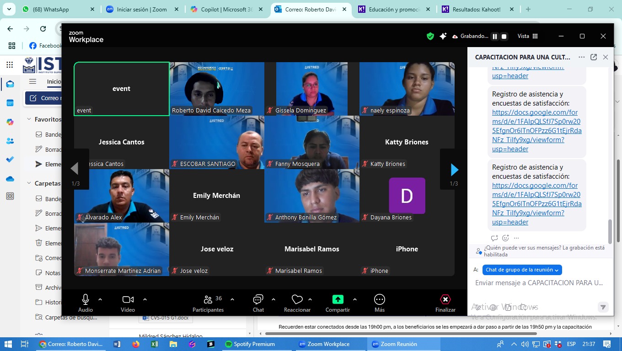Image resolution: width=622 pixels, height=351 pixels.
Task: Open the Más options icon
Action: pos(379,299)
